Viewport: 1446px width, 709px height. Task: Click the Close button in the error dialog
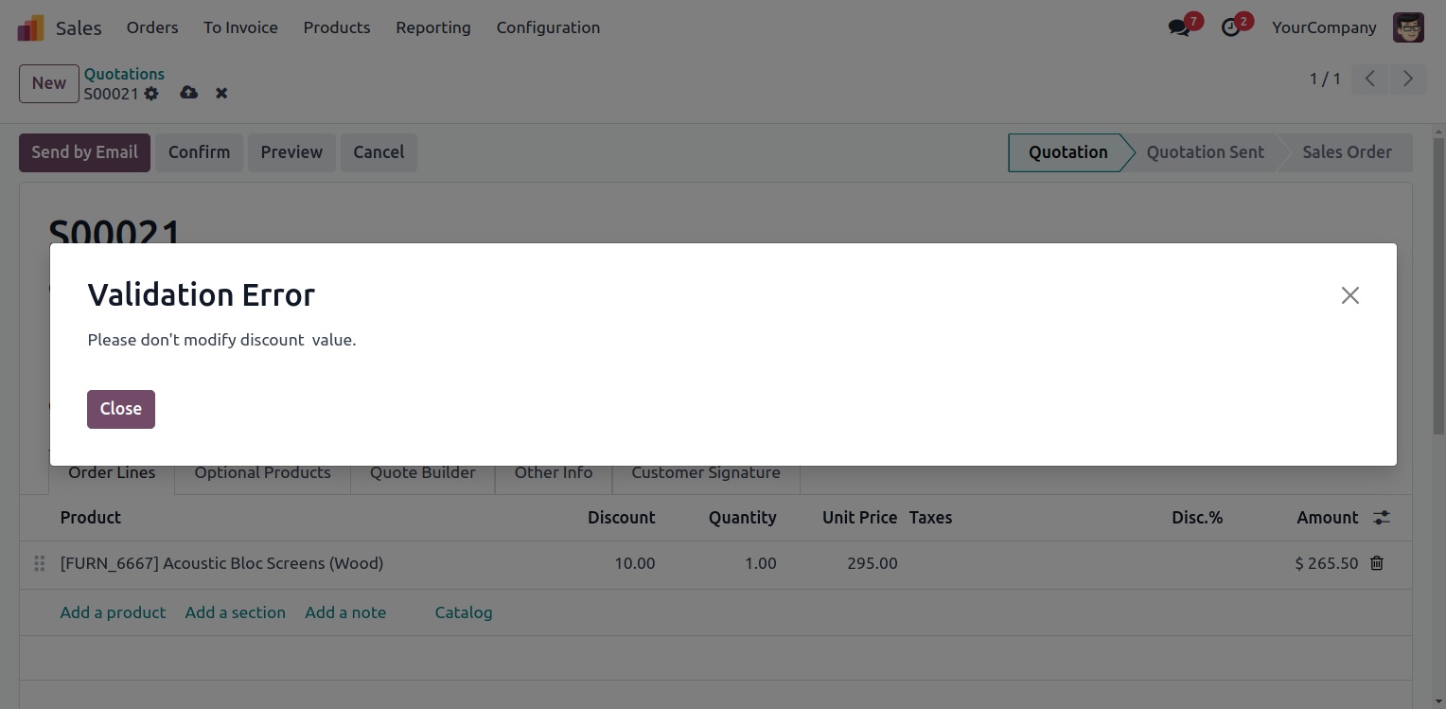tap(121, 409)
